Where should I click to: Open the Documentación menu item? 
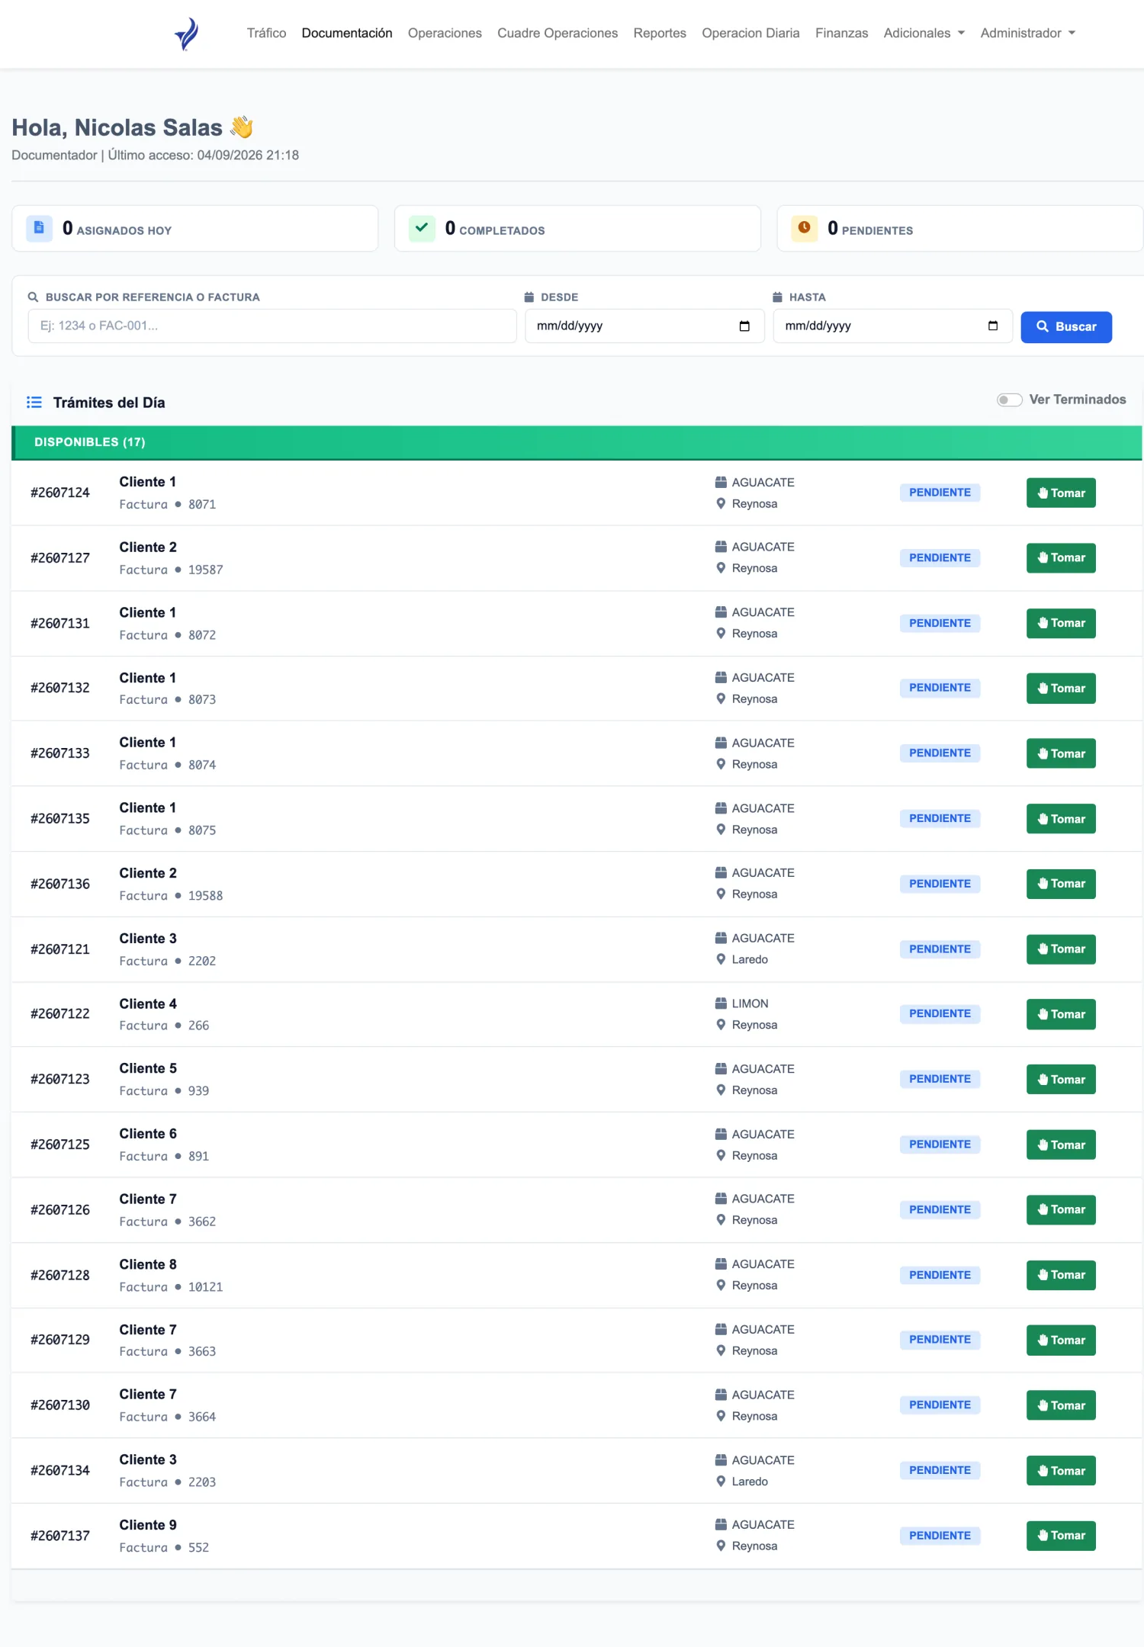347,33
